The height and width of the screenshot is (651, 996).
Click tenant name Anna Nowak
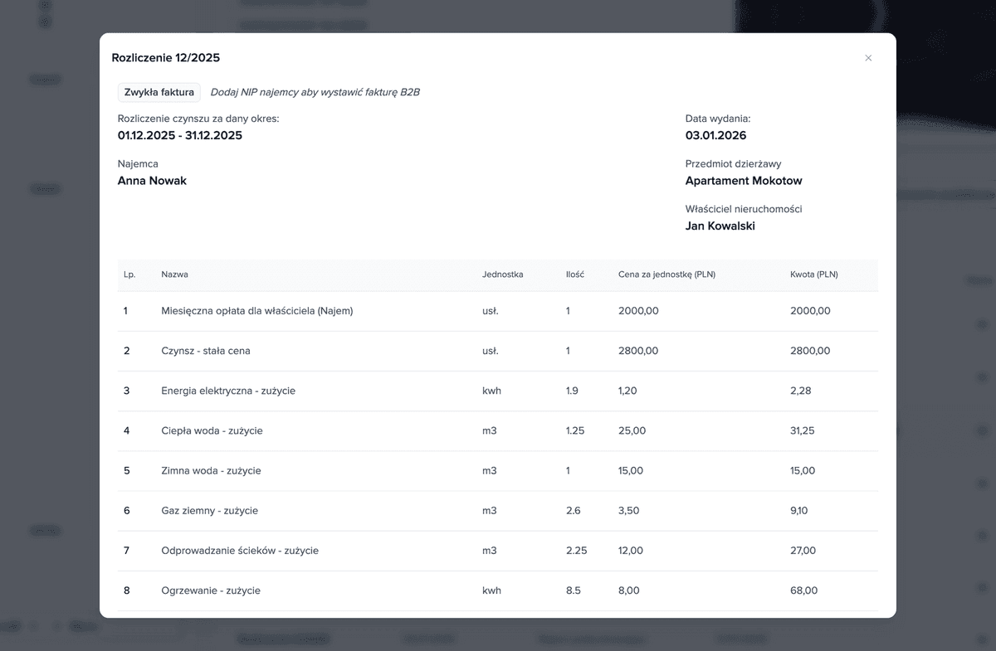pos(152,181)
